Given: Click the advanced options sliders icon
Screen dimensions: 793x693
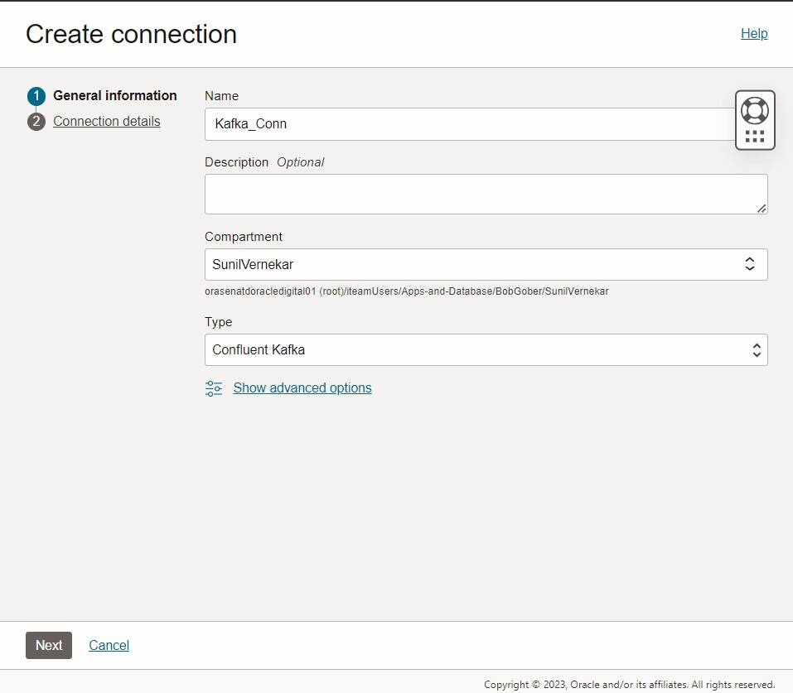Looking at the screenshot, I should point(214,388).
